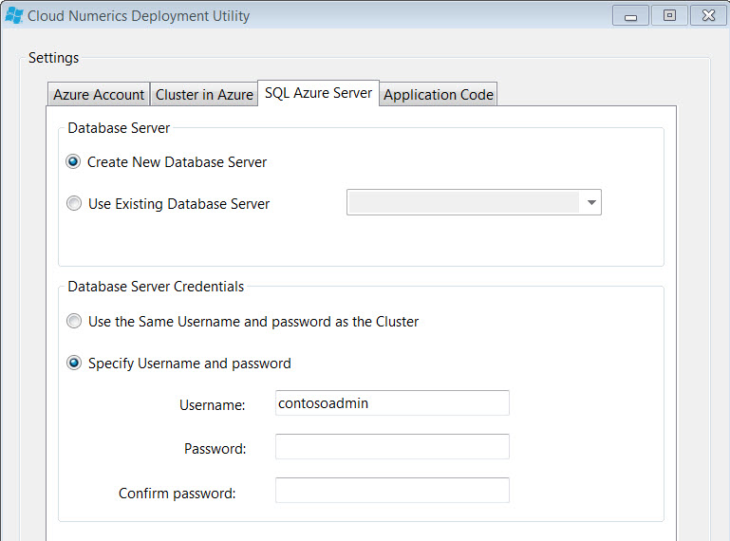The width and height of the screenshot is (730, 541).
Task: Open the Application Code tab
Action: pos(438,95)
